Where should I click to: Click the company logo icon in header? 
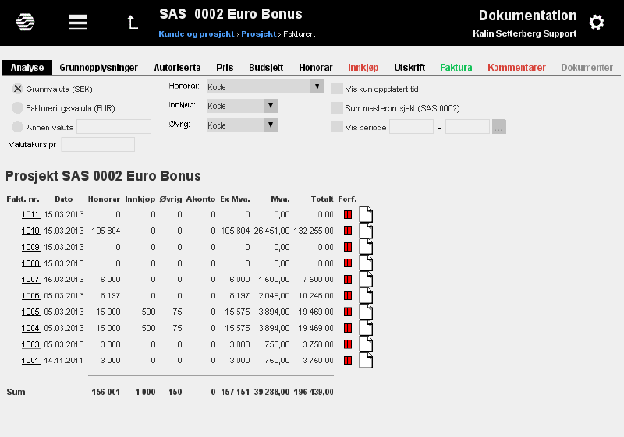click(x=25, y=22)
